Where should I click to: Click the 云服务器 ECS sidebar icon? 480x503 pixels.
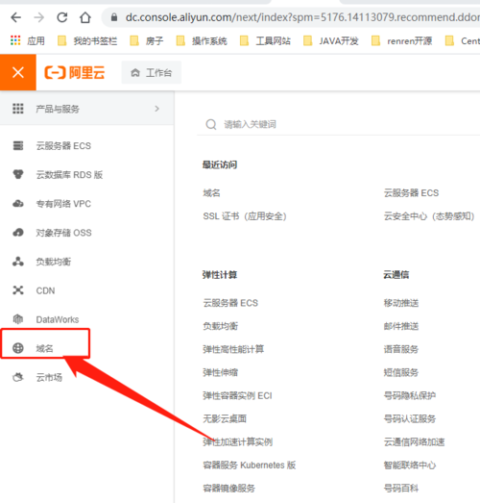18,145
